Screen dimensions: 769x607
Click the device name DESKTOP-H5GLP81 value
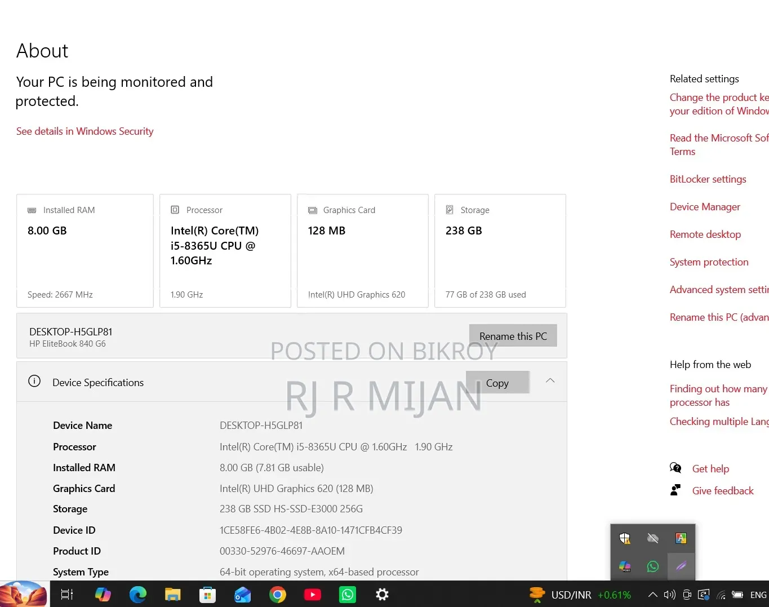pyautogui.click(x=261, y=426)
